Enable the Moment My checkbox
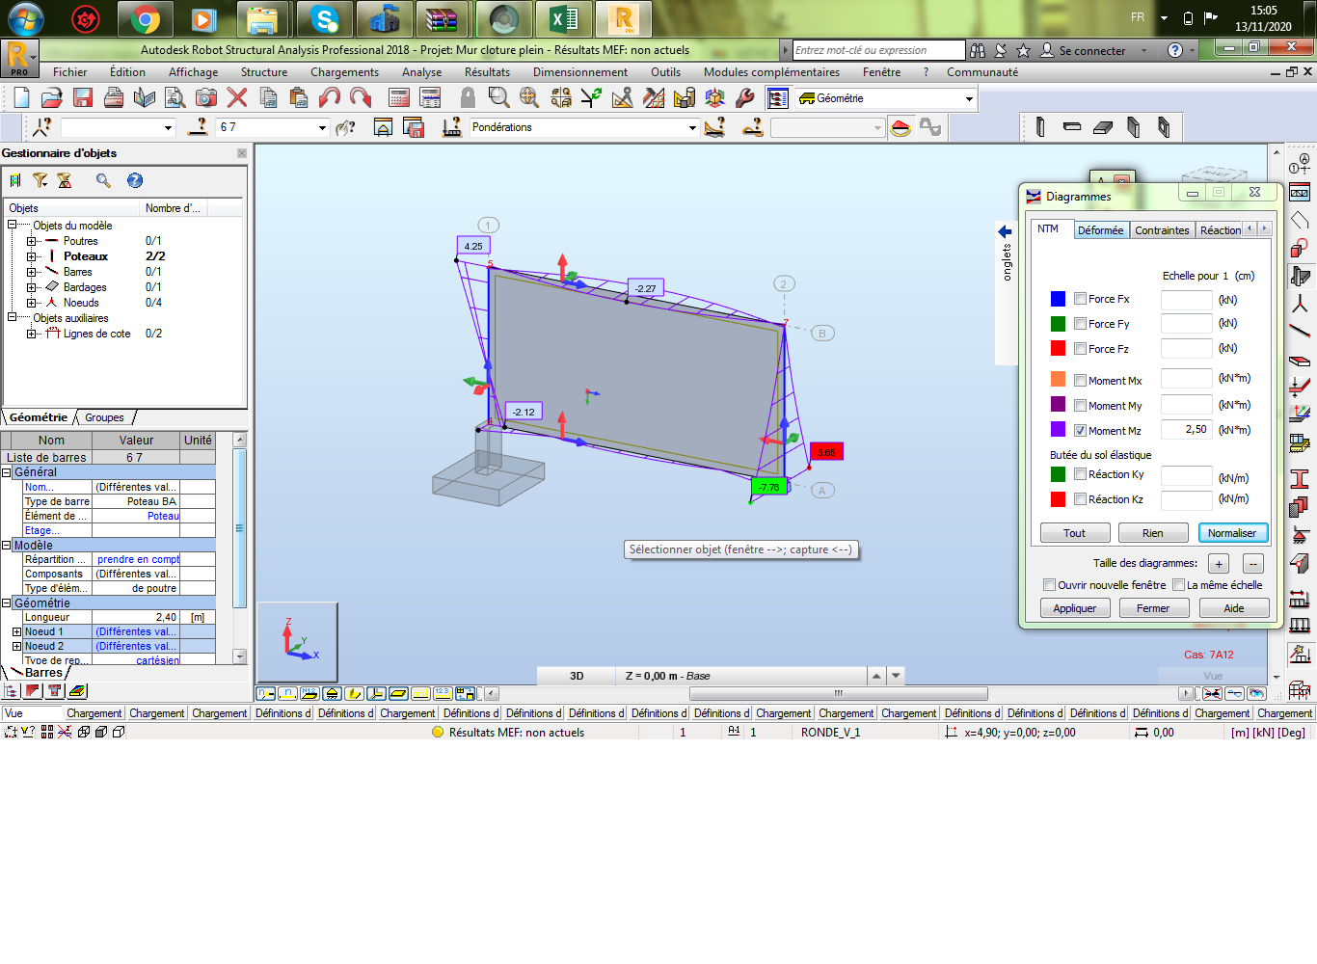 (x=1080, y=406)
